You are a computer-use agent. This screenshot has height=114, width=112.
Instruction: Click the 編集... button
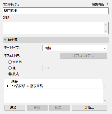pyautogui.click(x=60, y=108)
